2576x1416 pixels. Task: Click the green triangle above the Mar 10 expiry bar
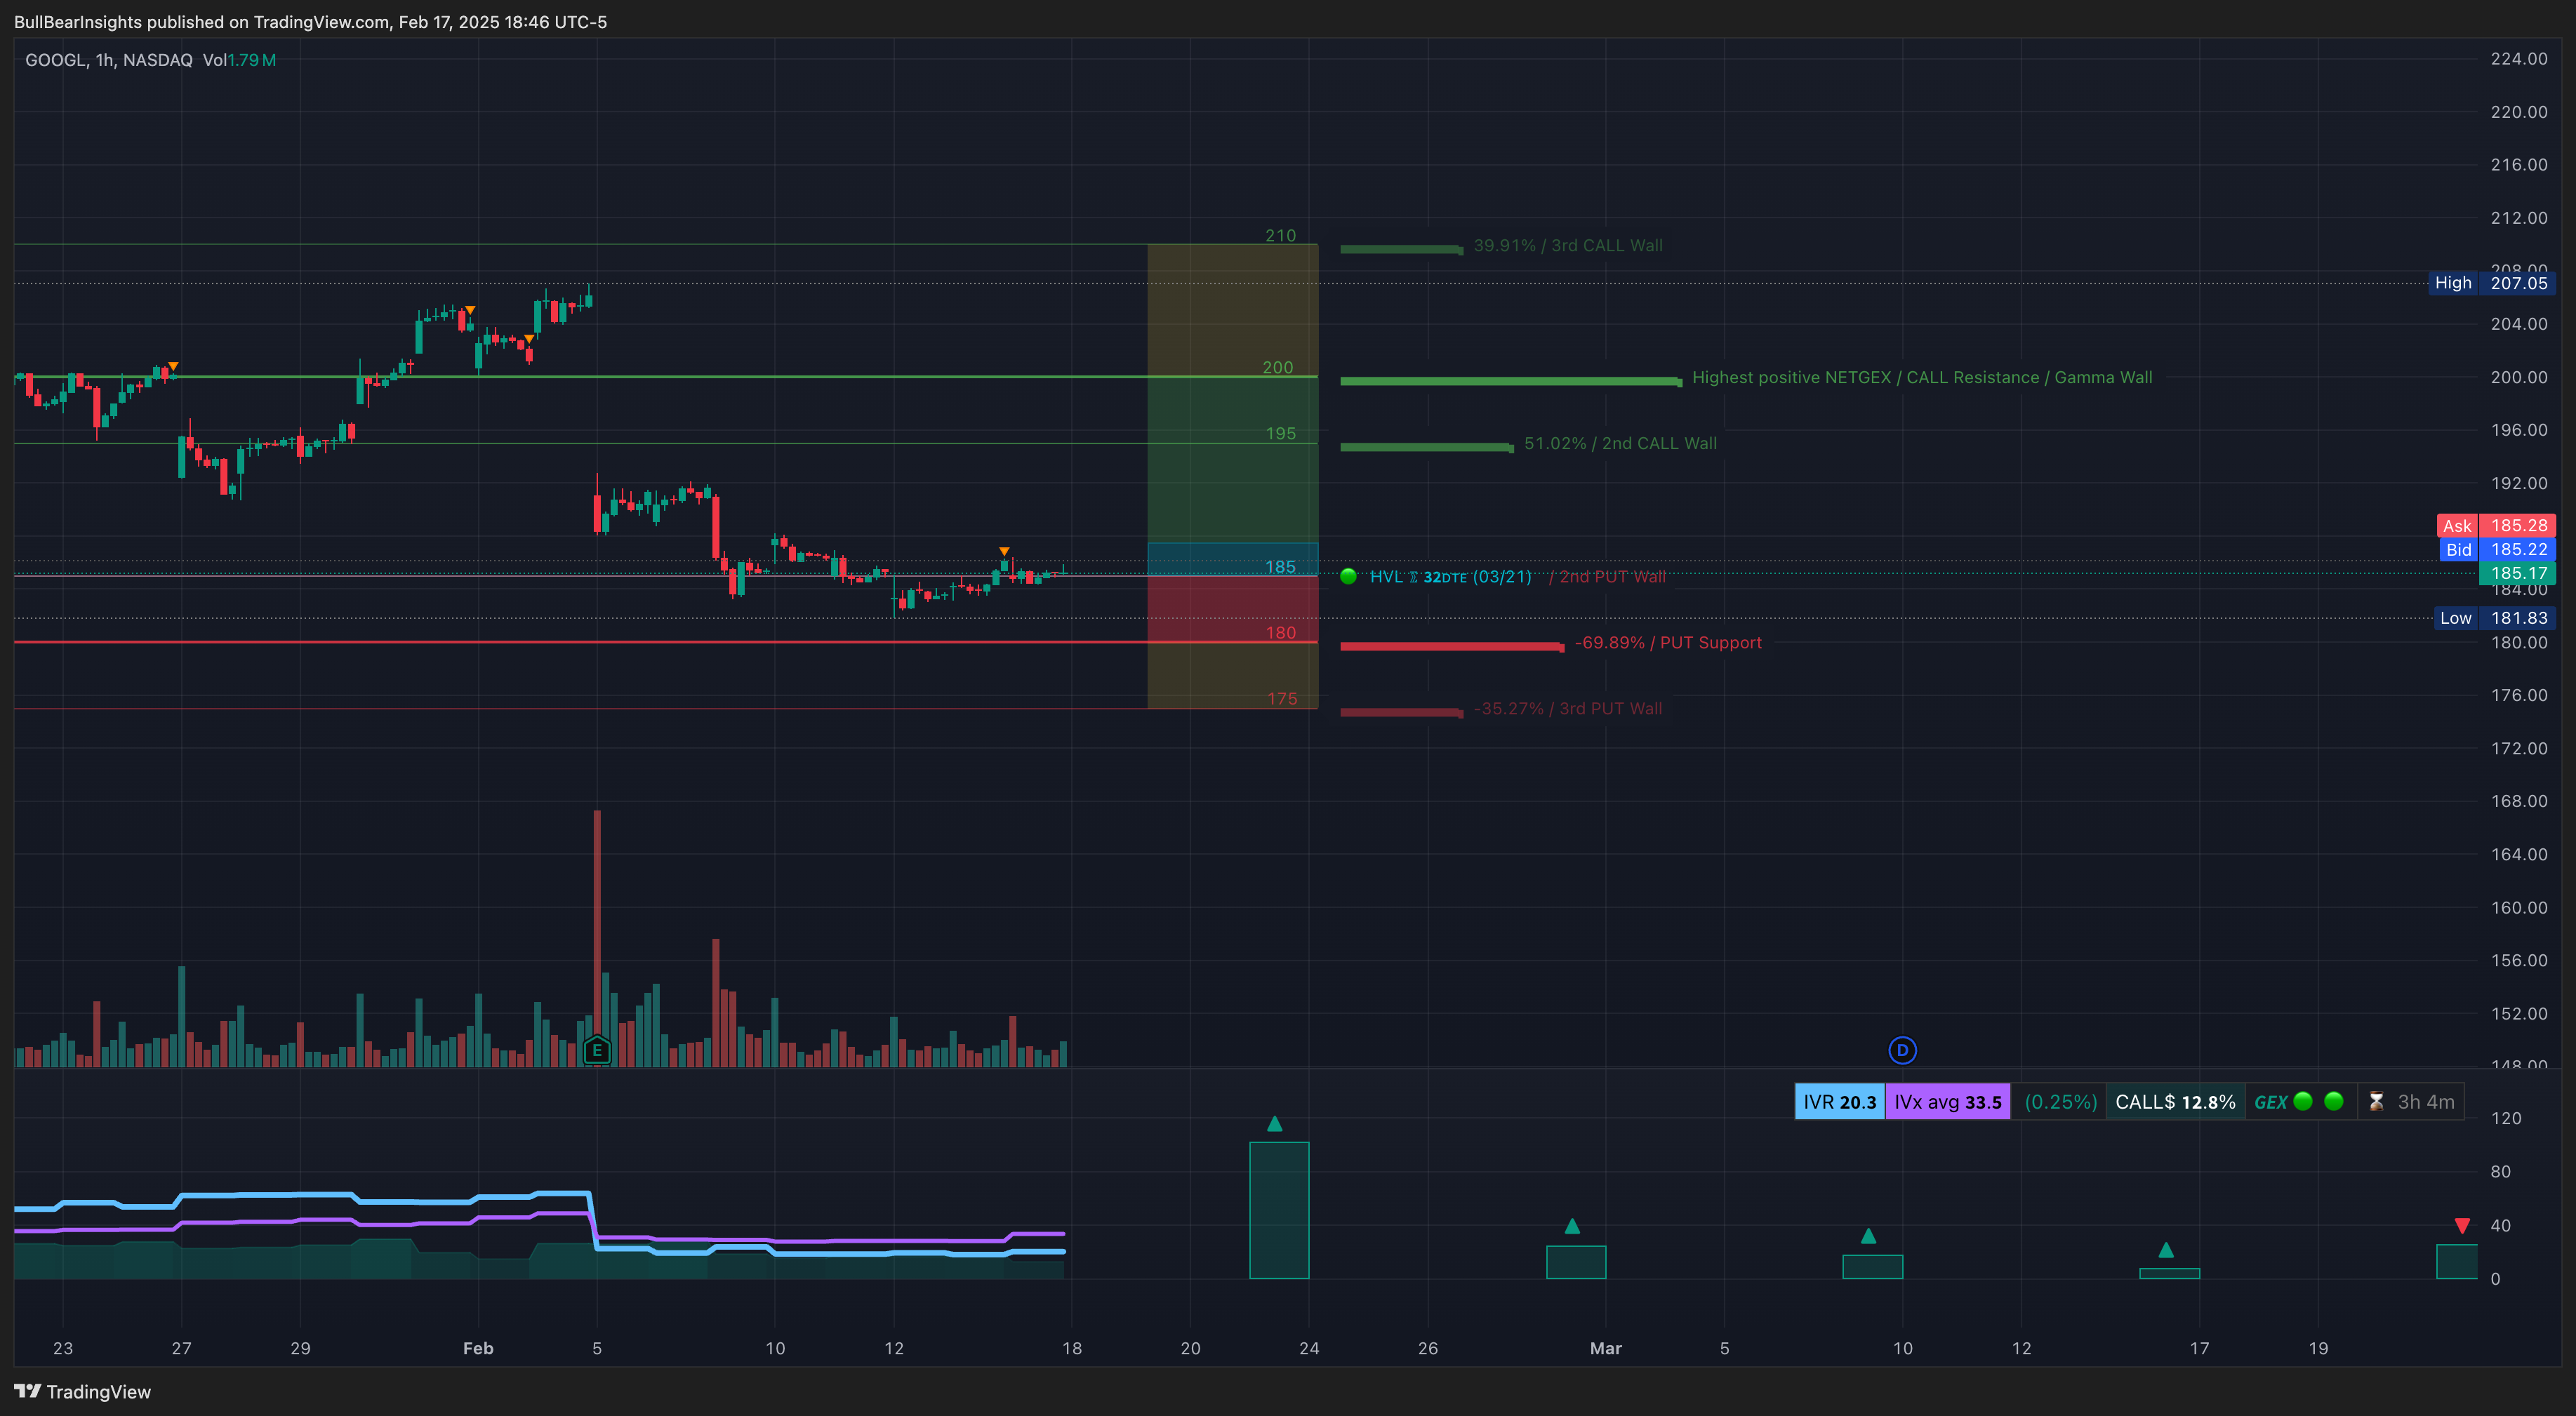point(1868,1236)
